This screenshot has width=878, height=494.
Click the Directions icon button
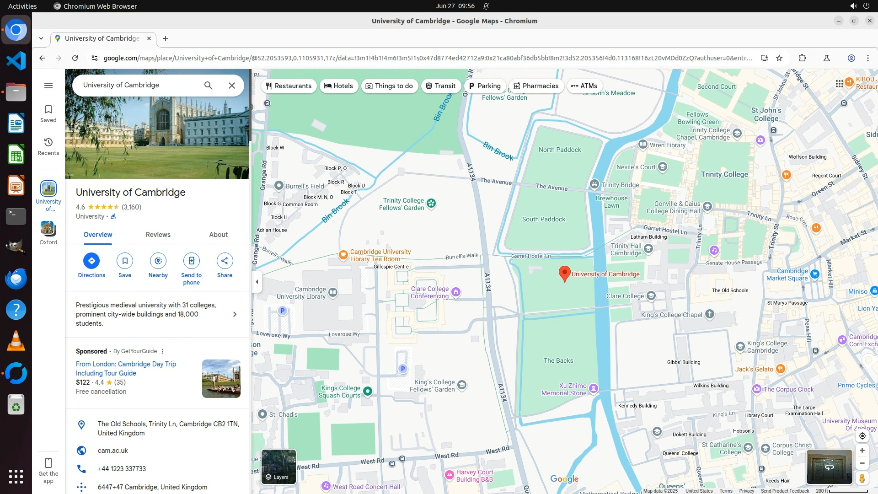(x=91, y=261)
